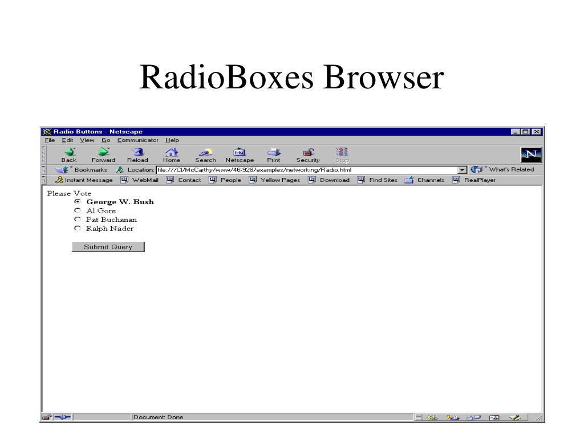Click the My Netscape toolbar icon
The image size is (584, 438).
click(x=239, y=152)
